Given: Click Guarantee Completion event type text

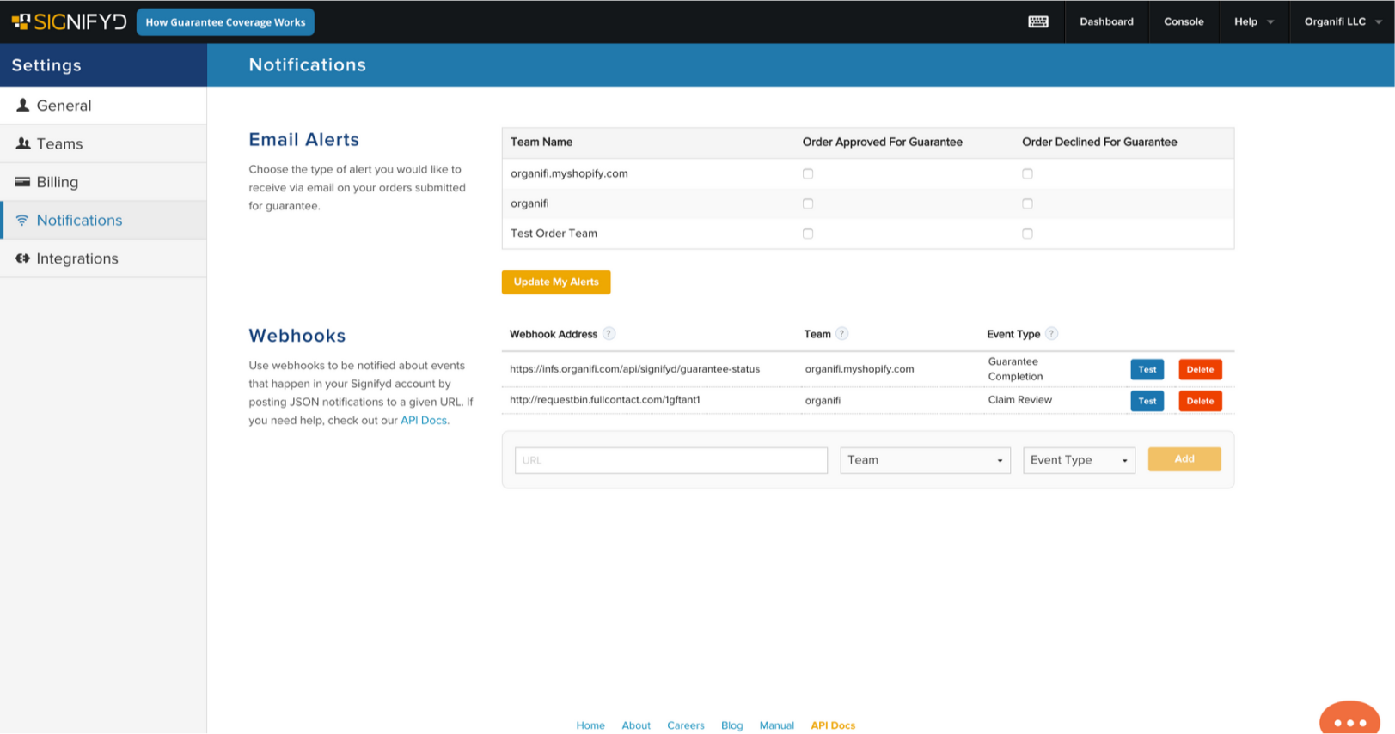Looking at the screenshot, I should coord(1016,369).
